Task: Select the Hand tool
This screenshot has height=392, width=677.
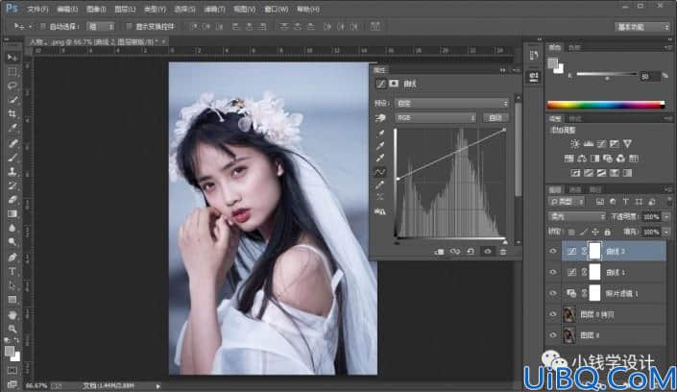Action: tap(12, 314)
